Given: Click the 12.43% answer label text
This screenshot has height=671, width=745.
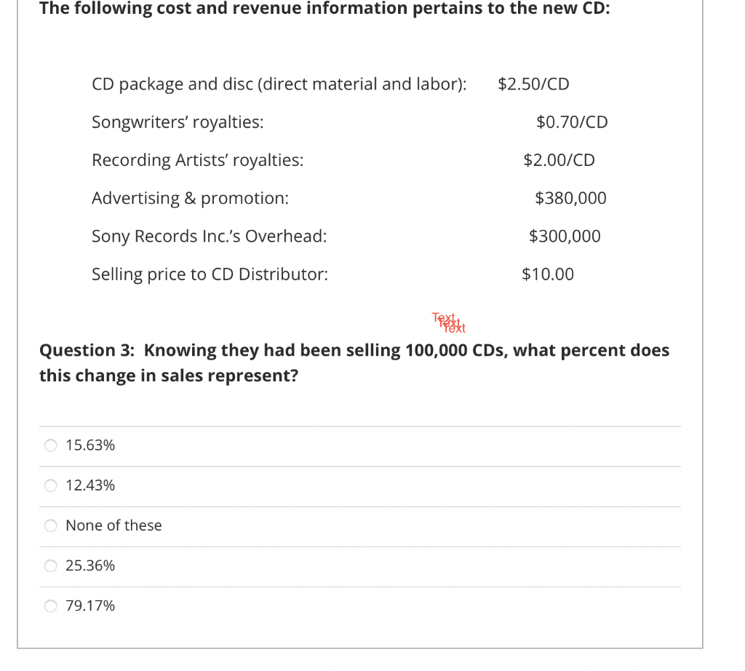Looking at the screenshot, I should click(x=89, y=485).
